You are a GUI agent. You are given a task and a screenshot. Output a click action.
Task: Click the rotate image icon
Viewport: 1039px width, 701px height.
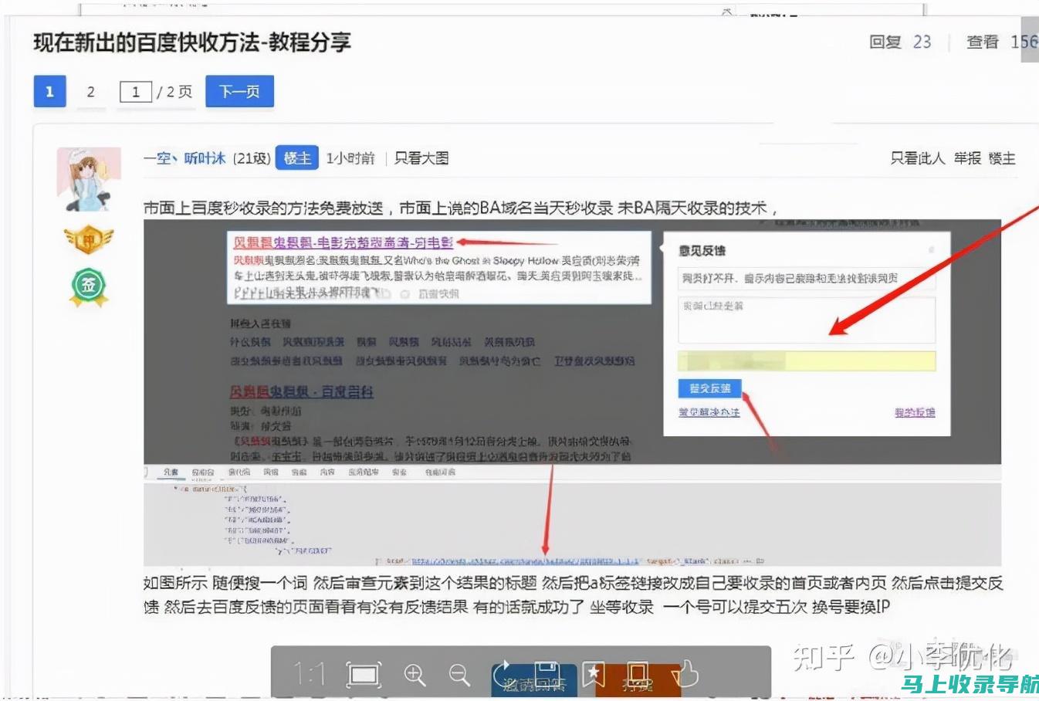[505, 673]
